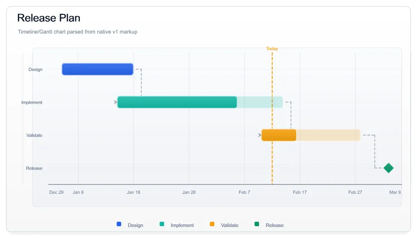
Task: Click the dependency arrow before Implement bar
Action: click(x=115, y=102)
